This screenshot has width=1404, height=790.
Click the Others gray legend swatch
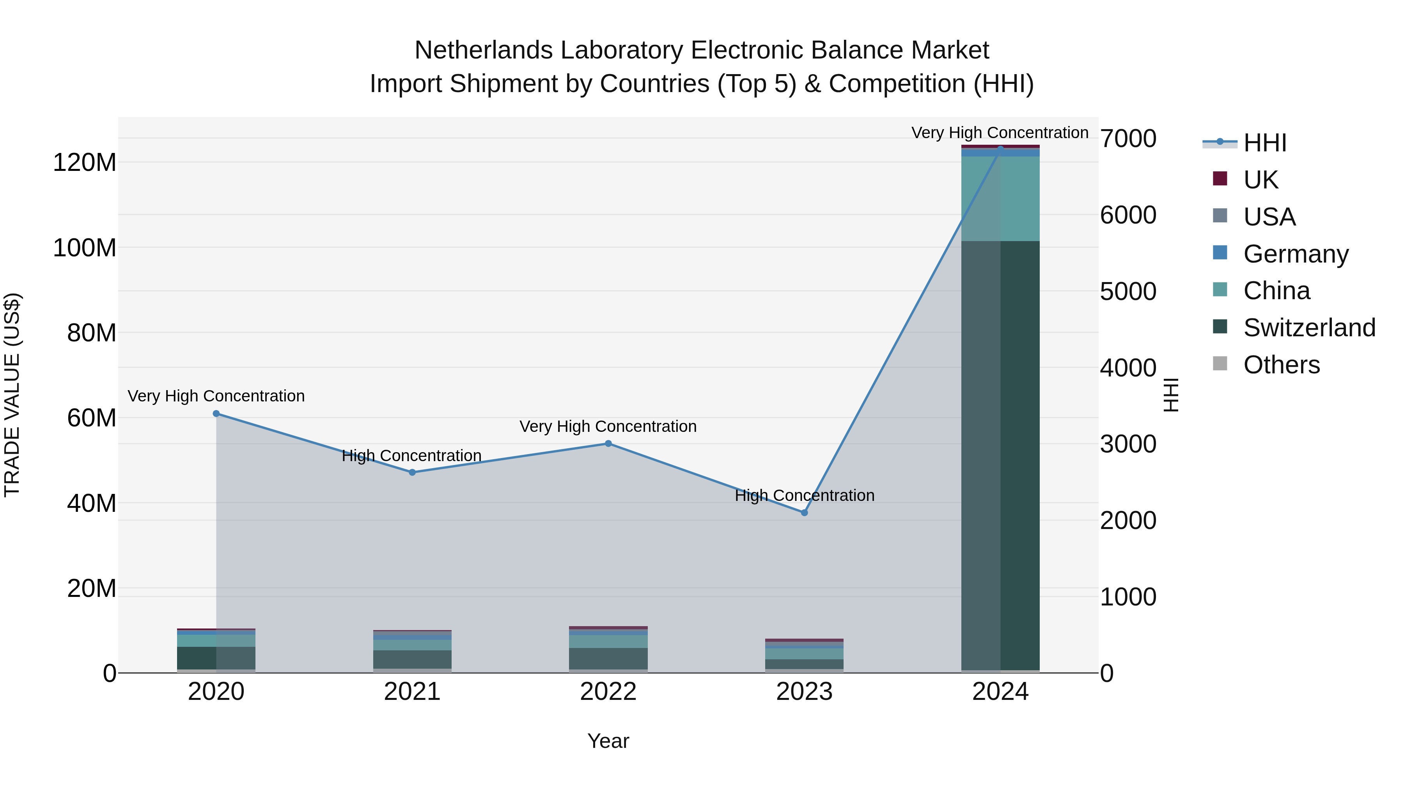(x=1220, y=364)
